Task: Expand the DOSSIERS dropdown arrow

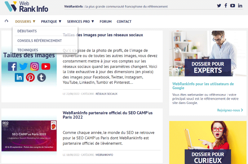Action: pyautogui.click(x=34, y=21)
